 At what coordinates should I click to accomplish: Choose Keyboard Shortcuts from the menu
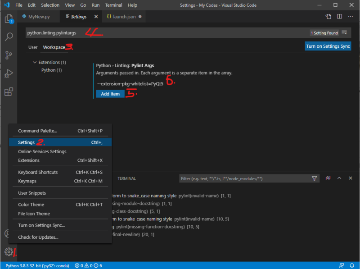coord(60,172)
